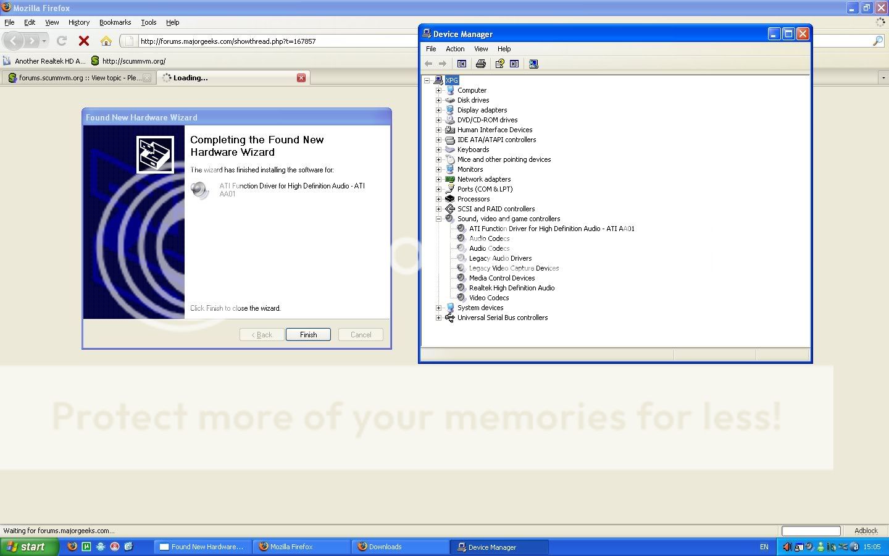The height and width of the screenshot is (556, 889).
Task: Click the Show/Hide Action Pane icon in Device Manager
Action: coord(514,64)
